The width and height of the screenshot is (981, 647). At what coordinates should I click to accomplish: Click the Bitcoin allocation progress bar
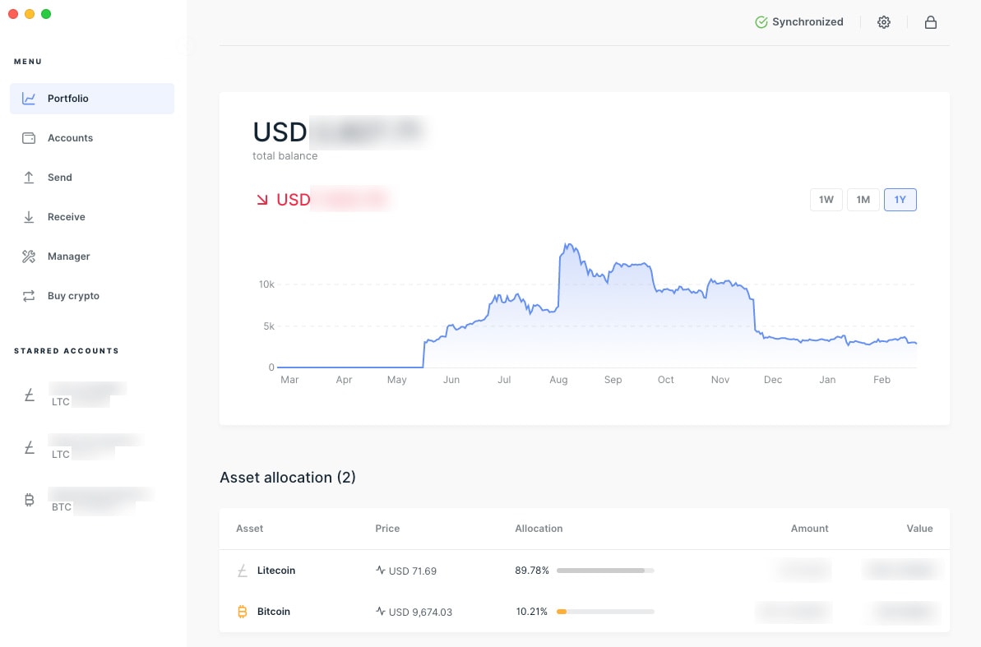[605, 612]
